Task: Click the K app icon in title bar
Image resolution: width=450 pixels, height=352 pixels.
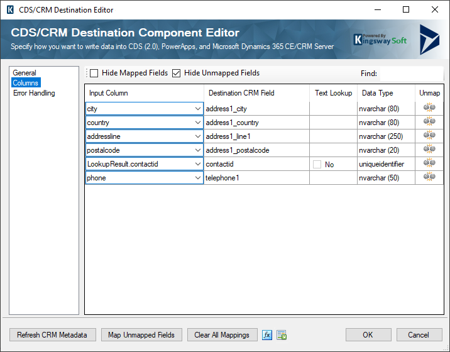Action: point(10,10)
